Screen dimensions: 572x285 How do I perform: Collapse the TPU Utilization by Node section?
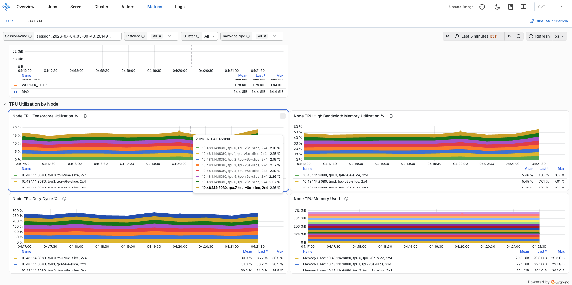coord(5,104)
